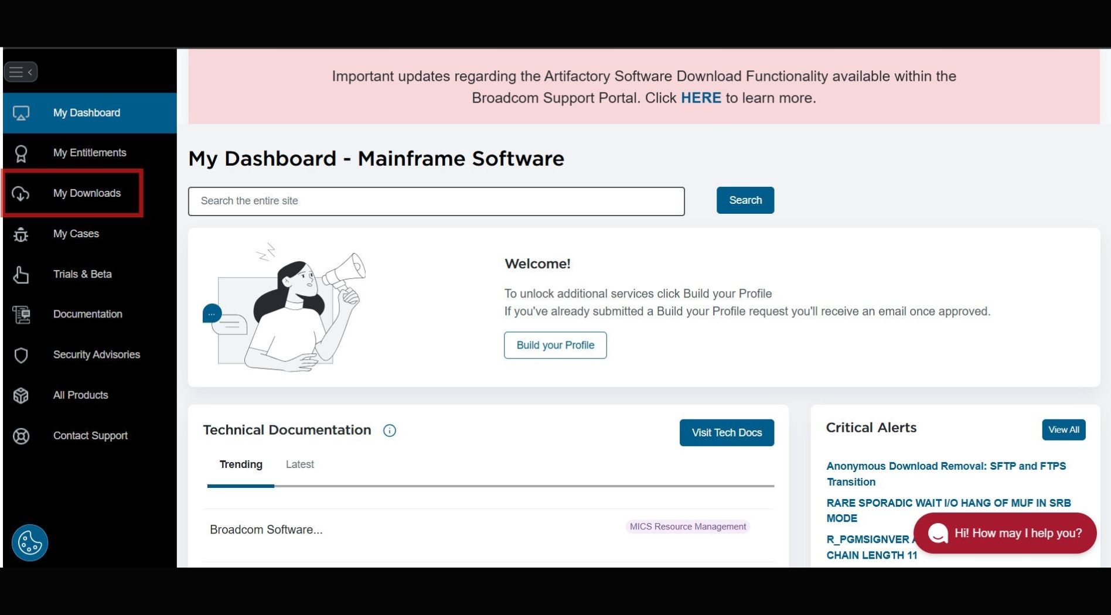Switch to the Latest tab

300,464
